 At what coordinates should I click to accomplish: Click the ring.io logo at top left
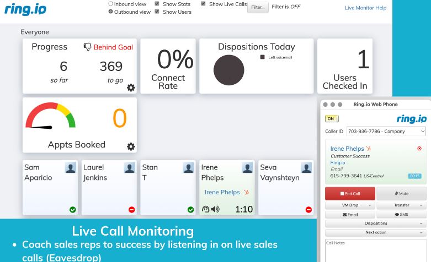[x=25, y=9]
